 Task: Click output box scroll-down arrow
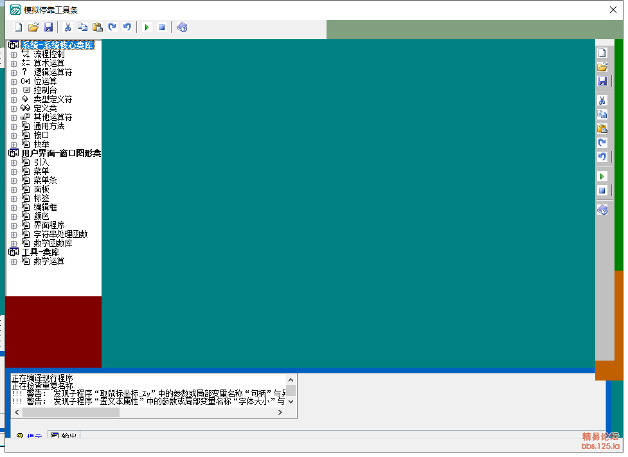click(x=291, y=401)
